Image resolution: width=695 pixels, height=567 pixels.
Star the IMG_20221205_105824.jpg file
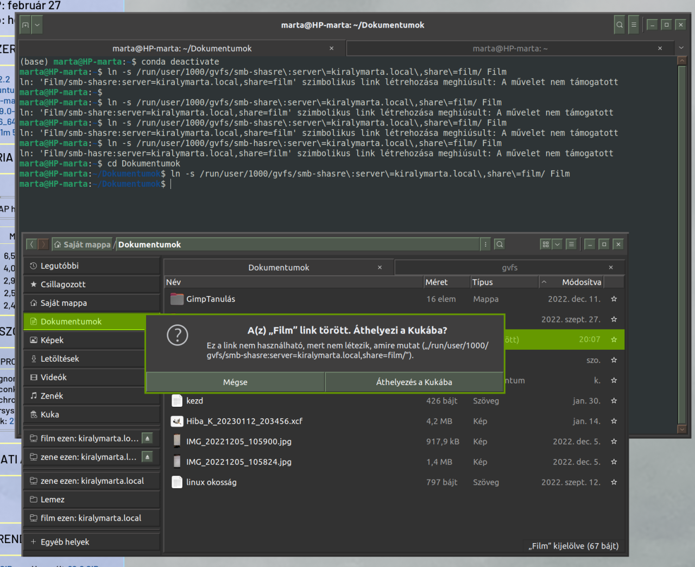[x=614, y=462]
